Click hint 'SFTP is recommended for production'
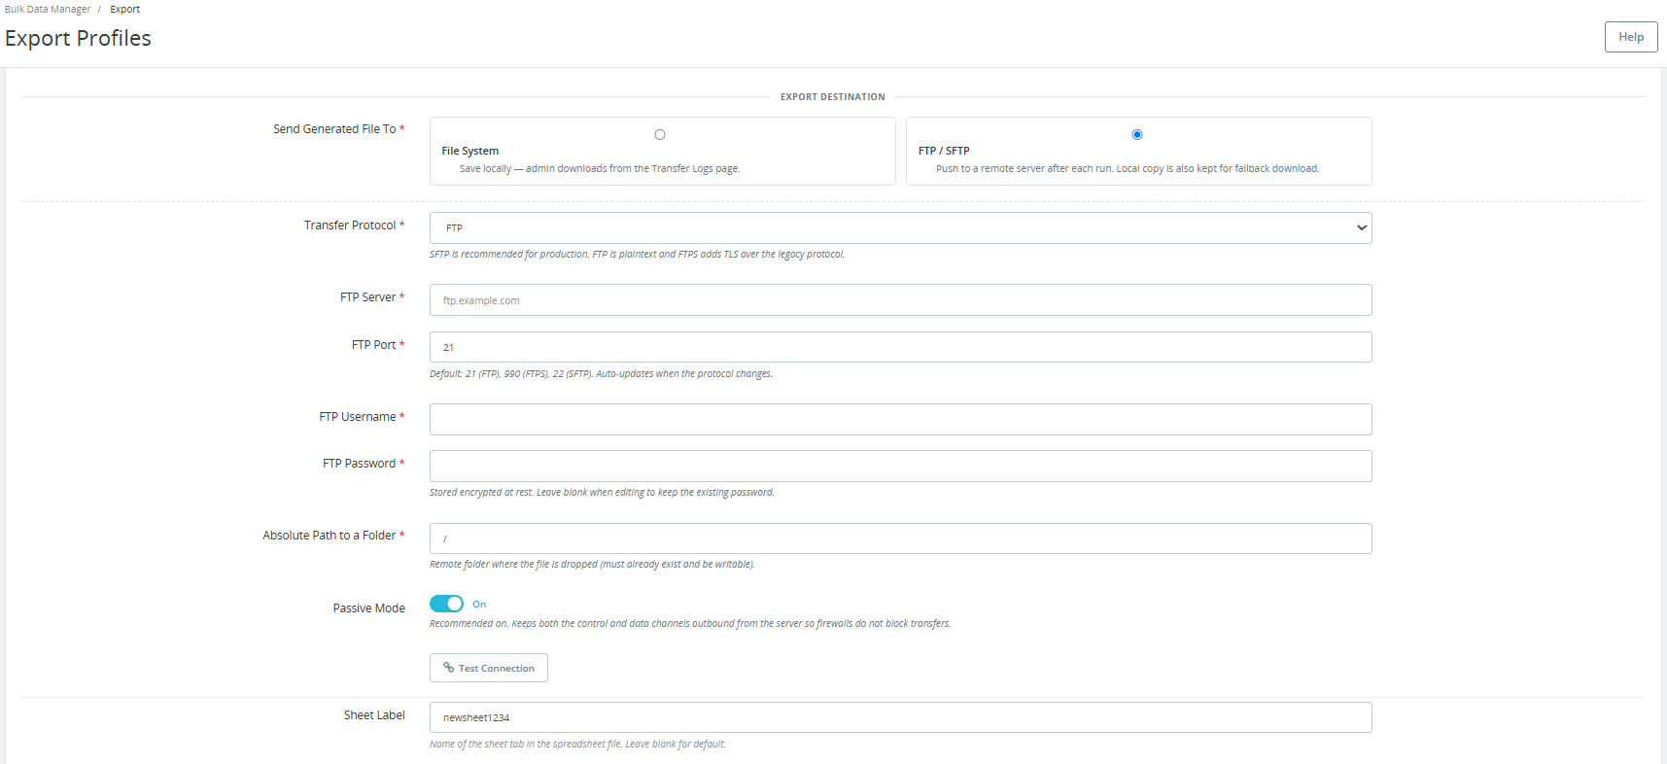1667x764 pixels. pos(637,255)
